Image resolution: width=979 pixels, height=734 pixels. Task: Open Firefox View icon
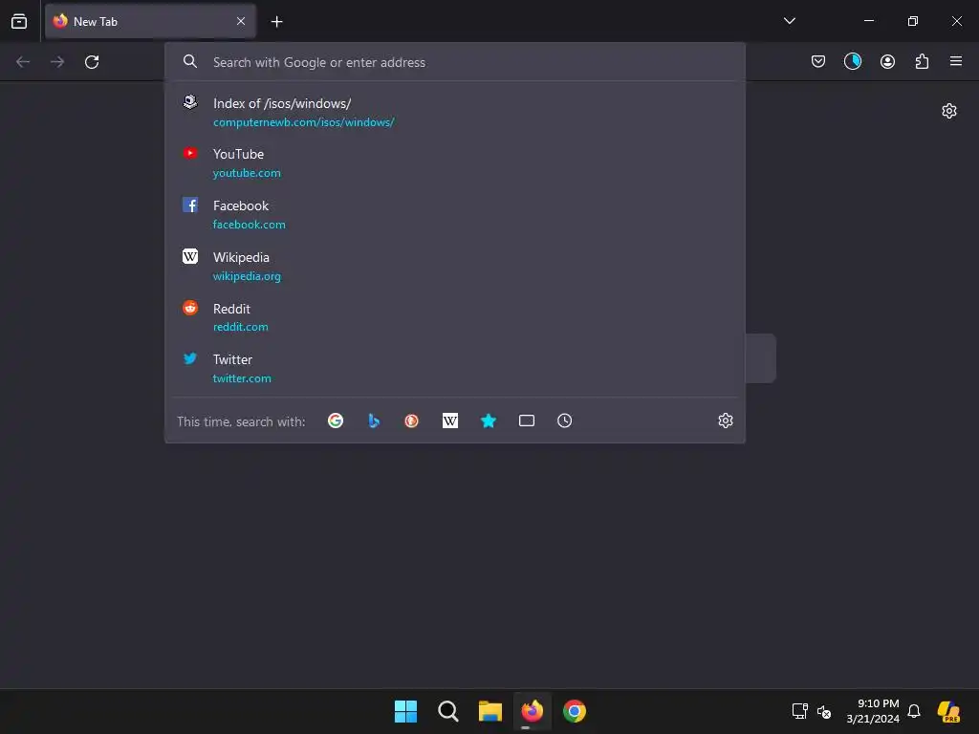(19, 21)
